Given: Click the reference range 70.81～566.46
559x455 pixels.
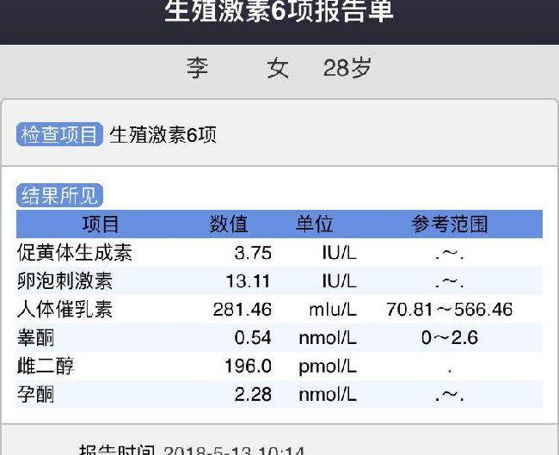Looking at the screenshot, I should [450, 310].
